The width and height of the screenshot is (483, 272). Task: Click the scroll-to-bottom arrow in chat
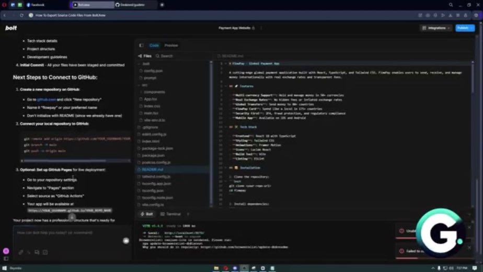(72, 217)
